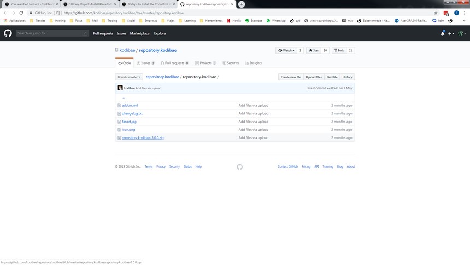Go up to parent directory (..)
This screenshot has height=265, width=470.
click(x=124, y=97)
